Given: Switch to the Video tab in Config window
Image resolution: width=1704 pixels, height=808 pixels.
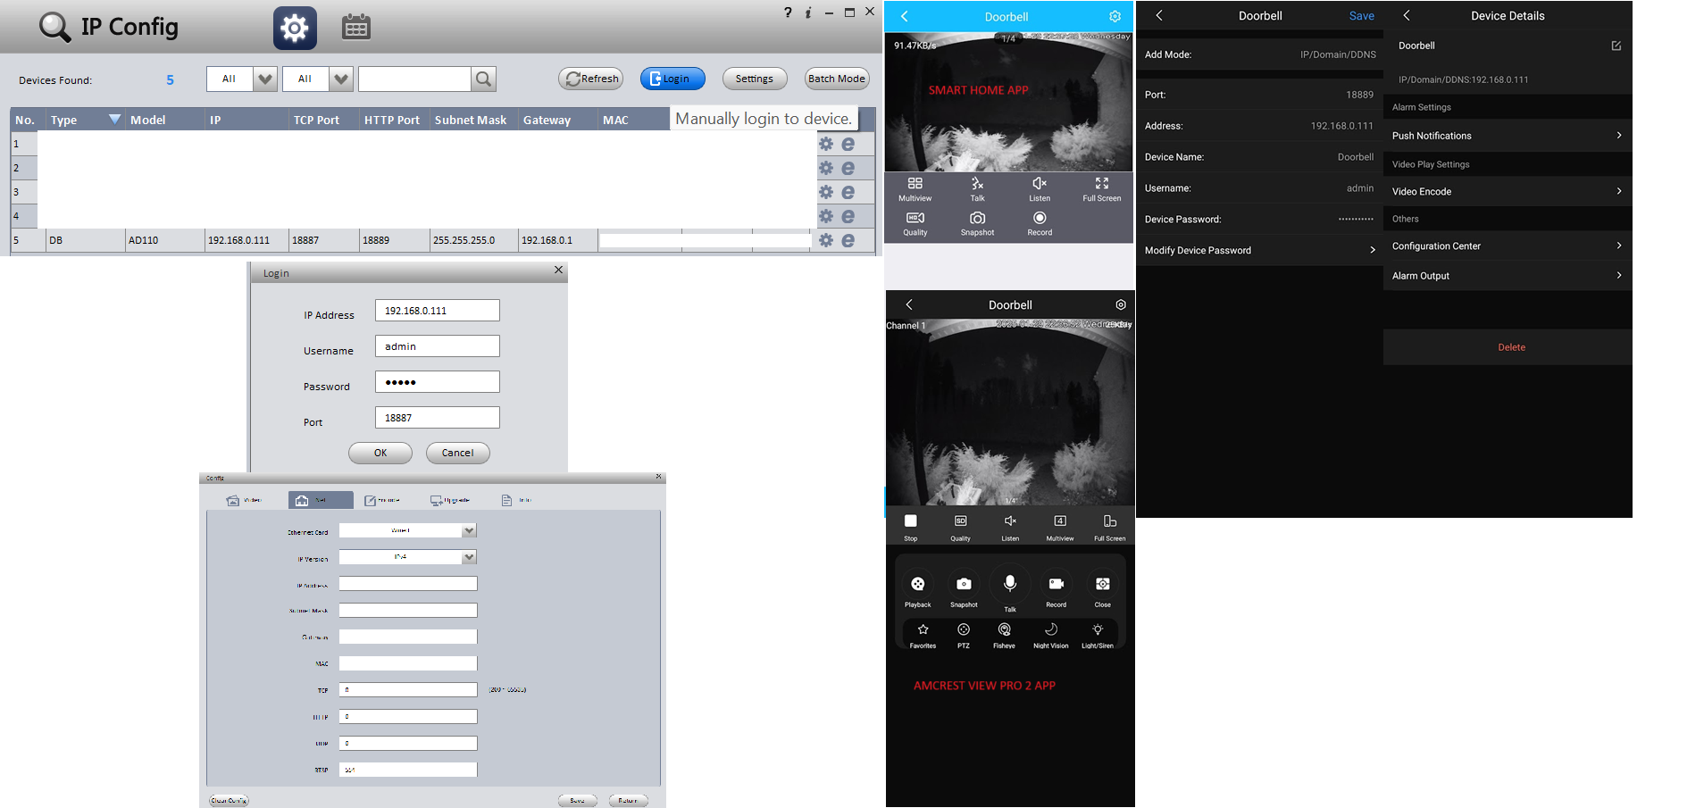Looking at the screenshot, I should pos(244,500).
